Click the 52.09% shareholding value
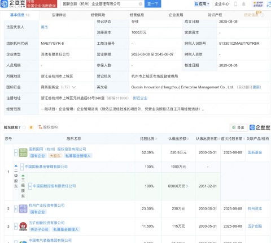Viewport: 271px width, 243px height. [x=148, y=152]
